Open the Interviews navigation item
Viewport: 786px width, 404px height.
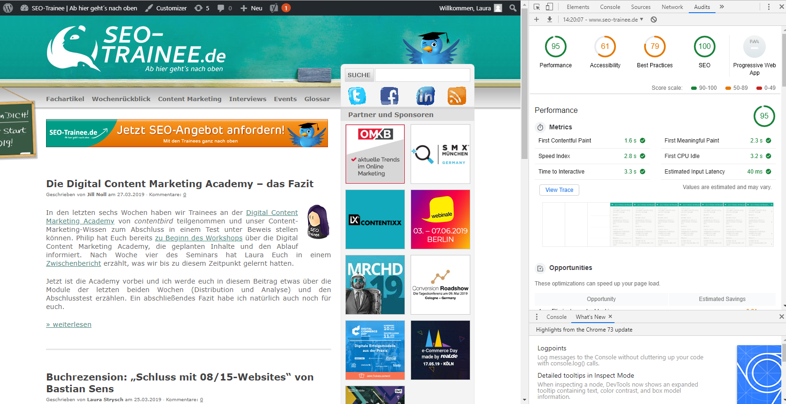click(x=248, y=99)
